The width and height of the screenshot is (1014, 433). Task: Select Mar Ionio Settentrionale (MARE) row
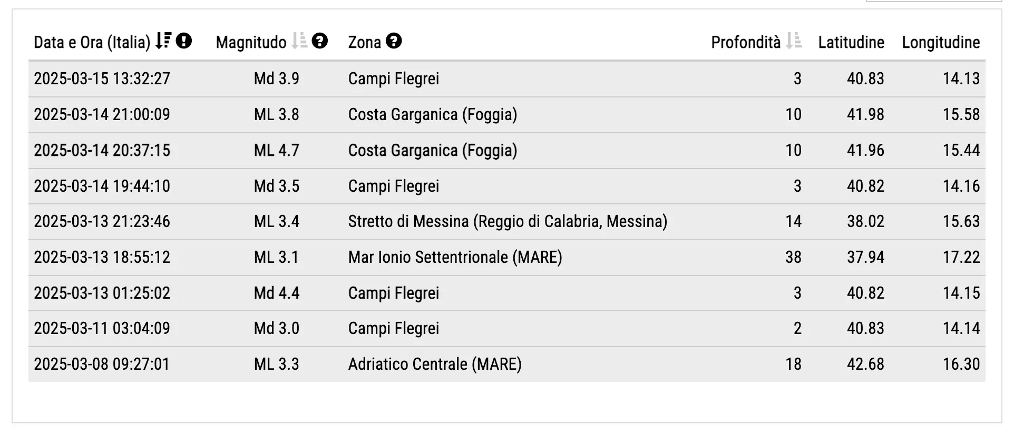click(507, 258)
